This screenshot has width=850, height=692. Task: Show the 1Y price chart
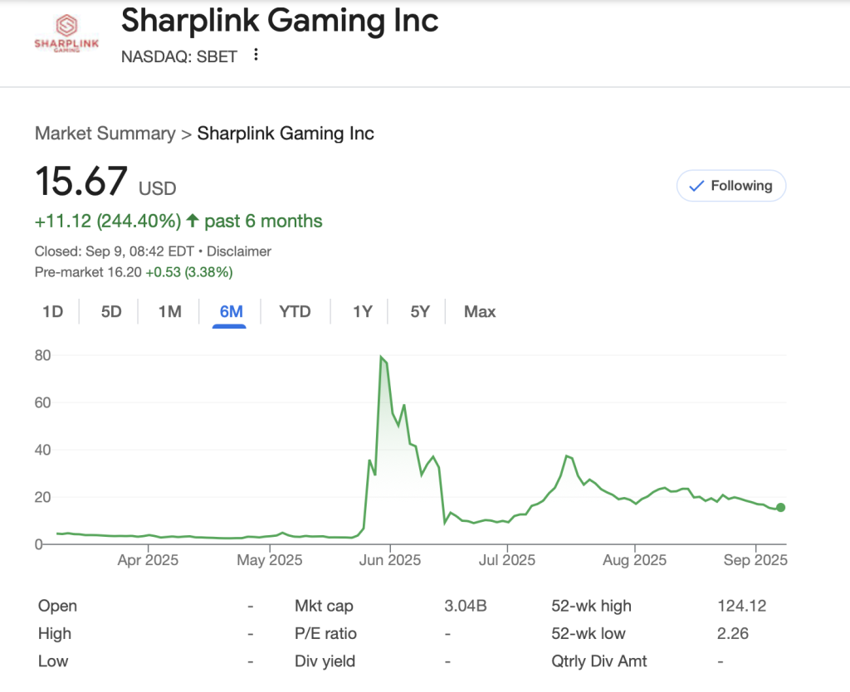[362, 312]
